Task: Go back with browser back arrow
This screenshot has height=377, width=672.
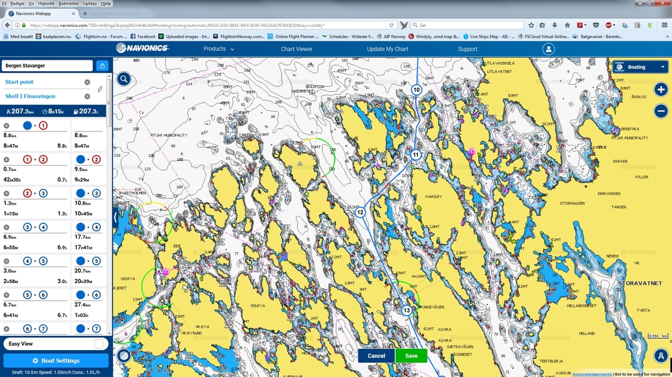Action: [x=7, y=25]
